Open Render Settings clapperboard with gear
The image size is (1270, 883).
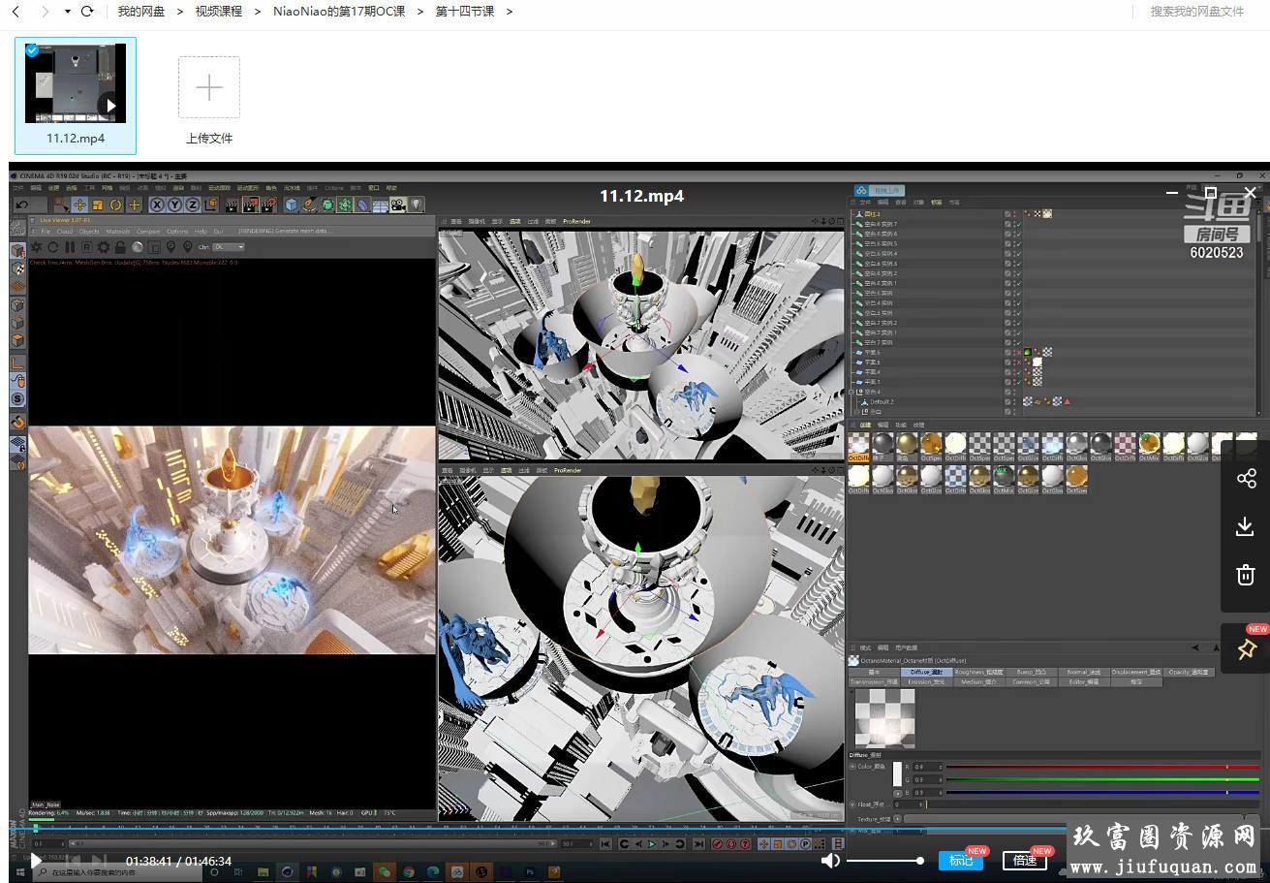[x=268, y=205]
